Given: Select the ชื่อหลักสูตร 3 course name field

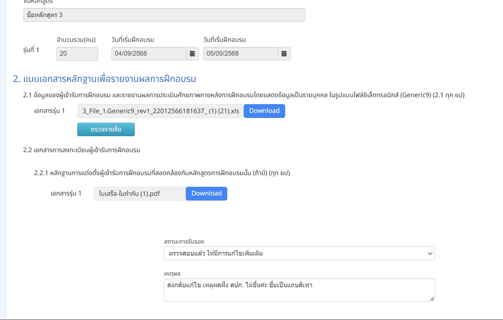Looking at the screenshot, I should tap(164, 15).
